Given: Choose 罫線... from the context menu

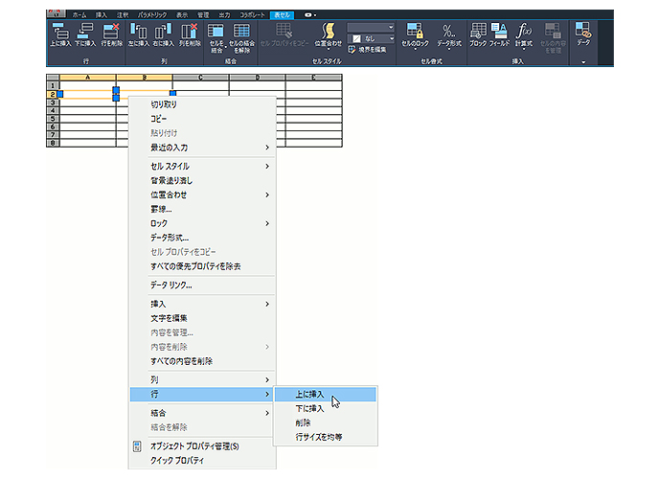Looking at the screenshot, I should point(202,209).
